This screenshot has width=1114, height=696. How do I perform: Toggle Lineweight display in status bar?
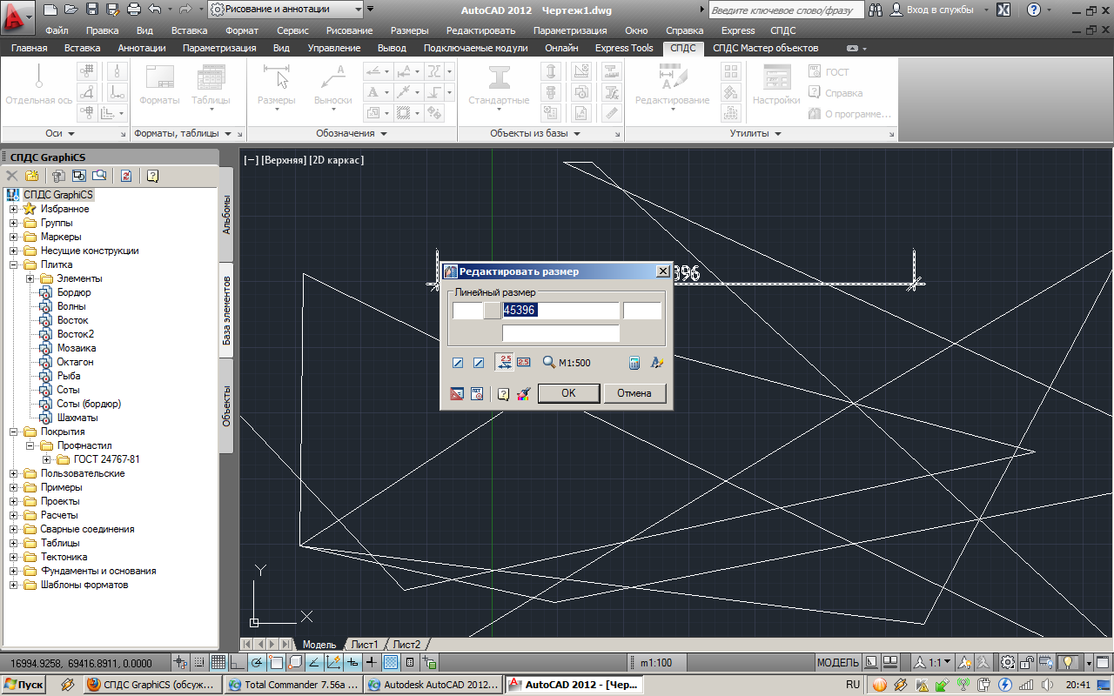(x=372, y=663)
